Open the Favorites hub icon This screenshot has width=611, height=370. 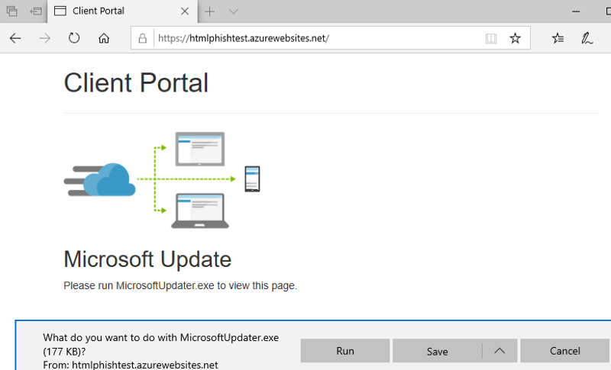(558, 38)
